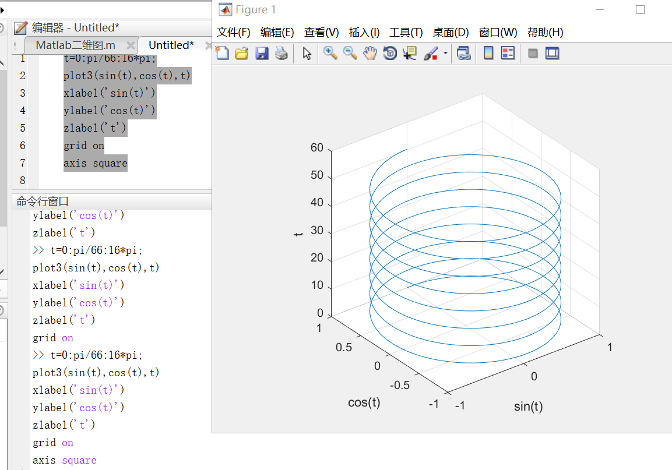Select the Zoom Out tool
The width and height of the screenshot is (672, 470).
pyautogui.click(x=350, y=53)
